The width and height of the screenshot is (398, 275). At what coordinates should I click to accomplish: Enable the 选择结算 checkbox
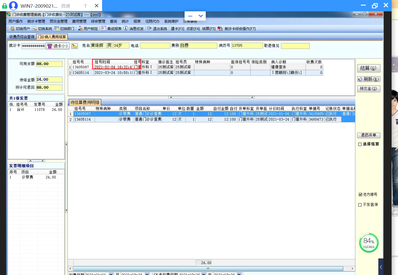(360, 144)
